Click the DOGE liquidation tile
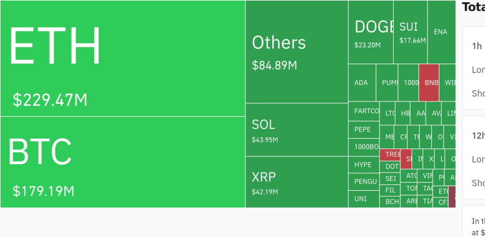 point(371,32)
